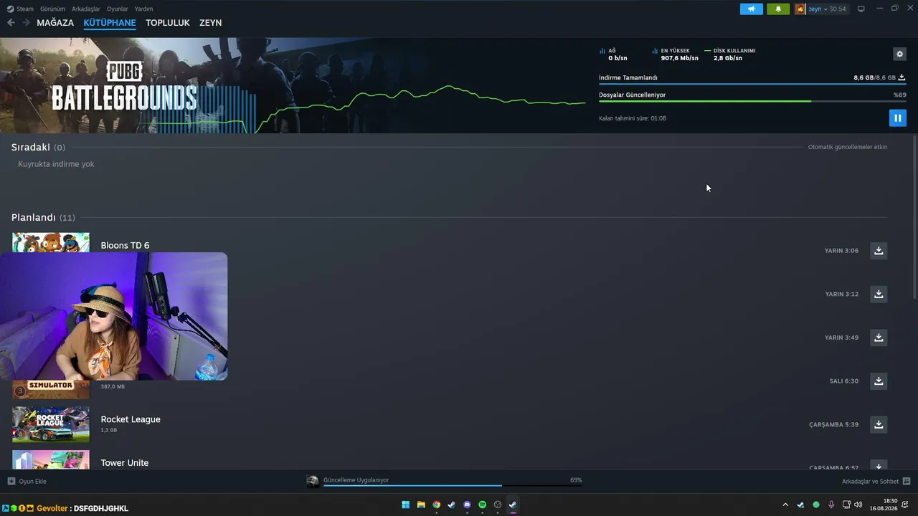The height and width of the screenshot is (516, 918).
Task: Show hidden tray icons chevron
Action: tap(785, 505)
